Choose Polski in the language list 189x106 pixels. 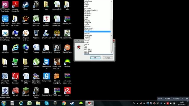point(97,6)
